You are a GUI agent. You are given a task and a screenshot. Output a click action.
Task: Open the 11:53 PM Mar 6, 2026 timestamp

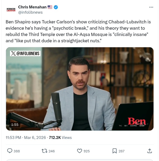pyautogui.click(x=26, y=137)
